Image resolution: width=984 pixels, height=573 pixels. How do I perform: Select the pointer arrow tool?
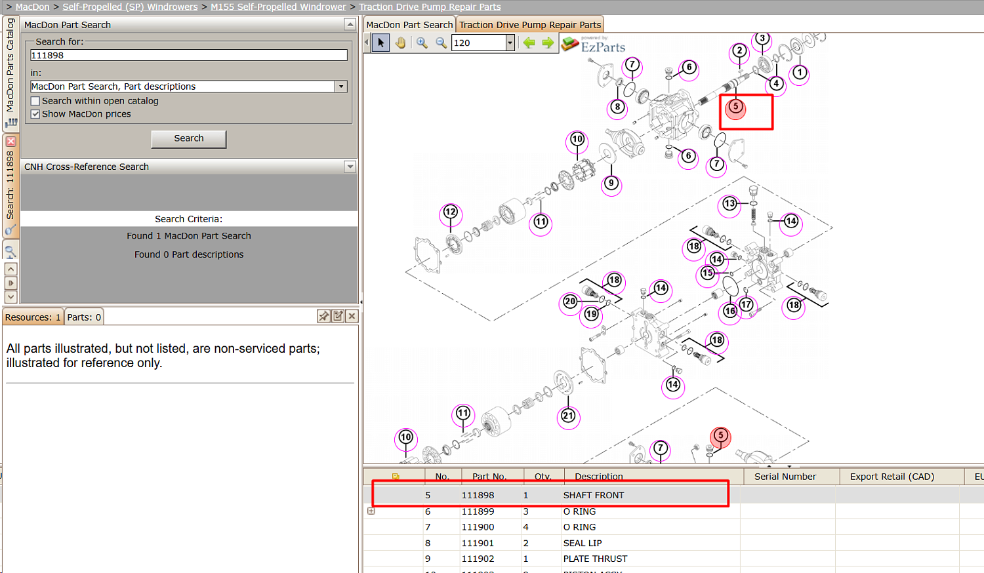[380, 43]
